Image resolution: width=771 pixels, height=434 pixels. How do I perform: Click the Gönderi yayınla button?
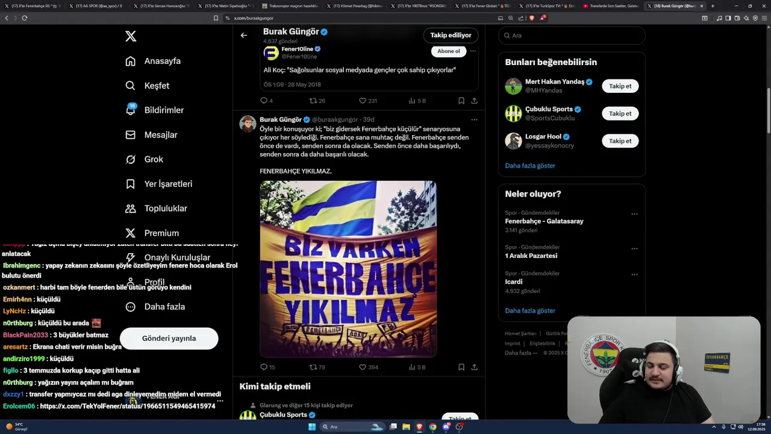coord(169,338)
